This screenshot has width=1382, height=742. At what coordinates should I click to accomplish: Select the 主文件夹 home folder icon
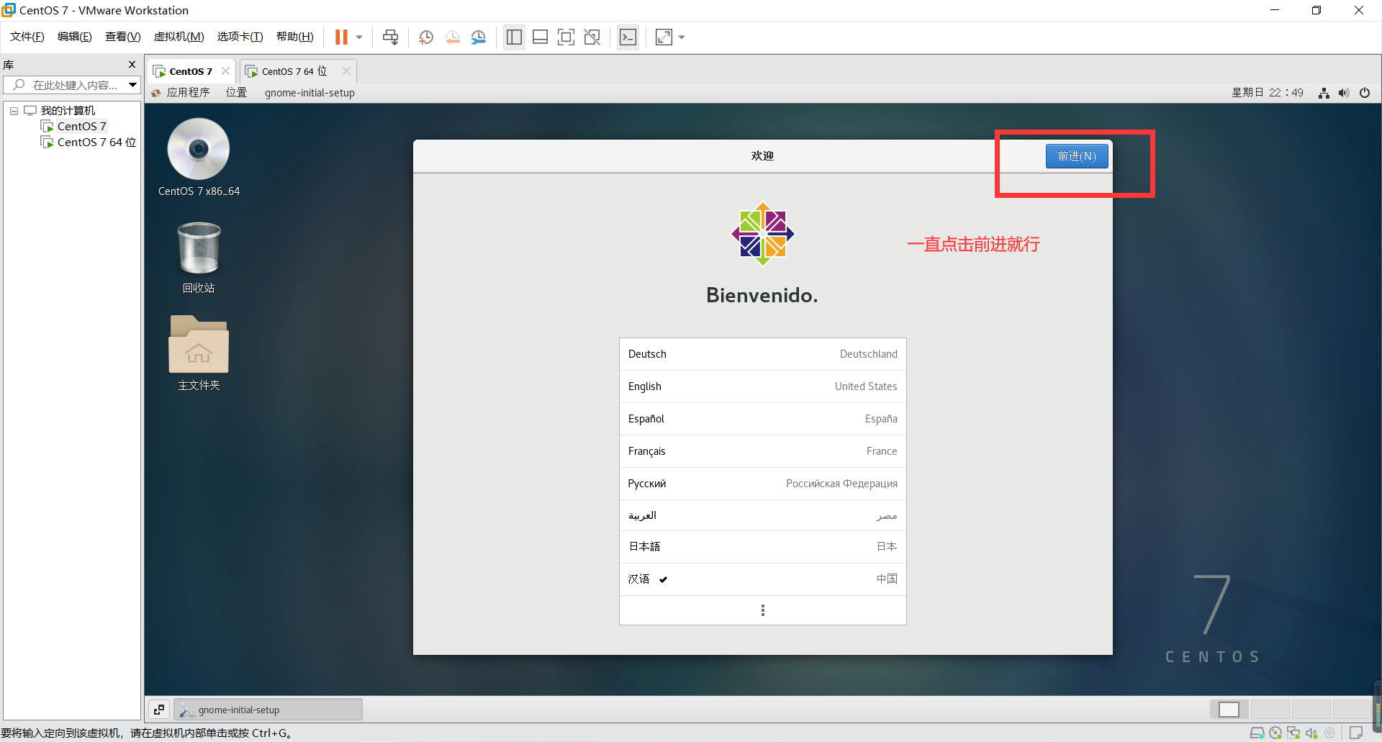pyautogui.click(x=199, y=353)
